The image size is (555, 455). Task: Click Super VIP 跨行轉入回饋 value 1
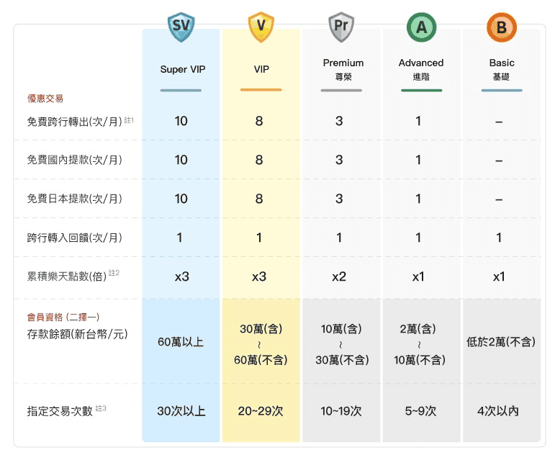tap(180, 238)
